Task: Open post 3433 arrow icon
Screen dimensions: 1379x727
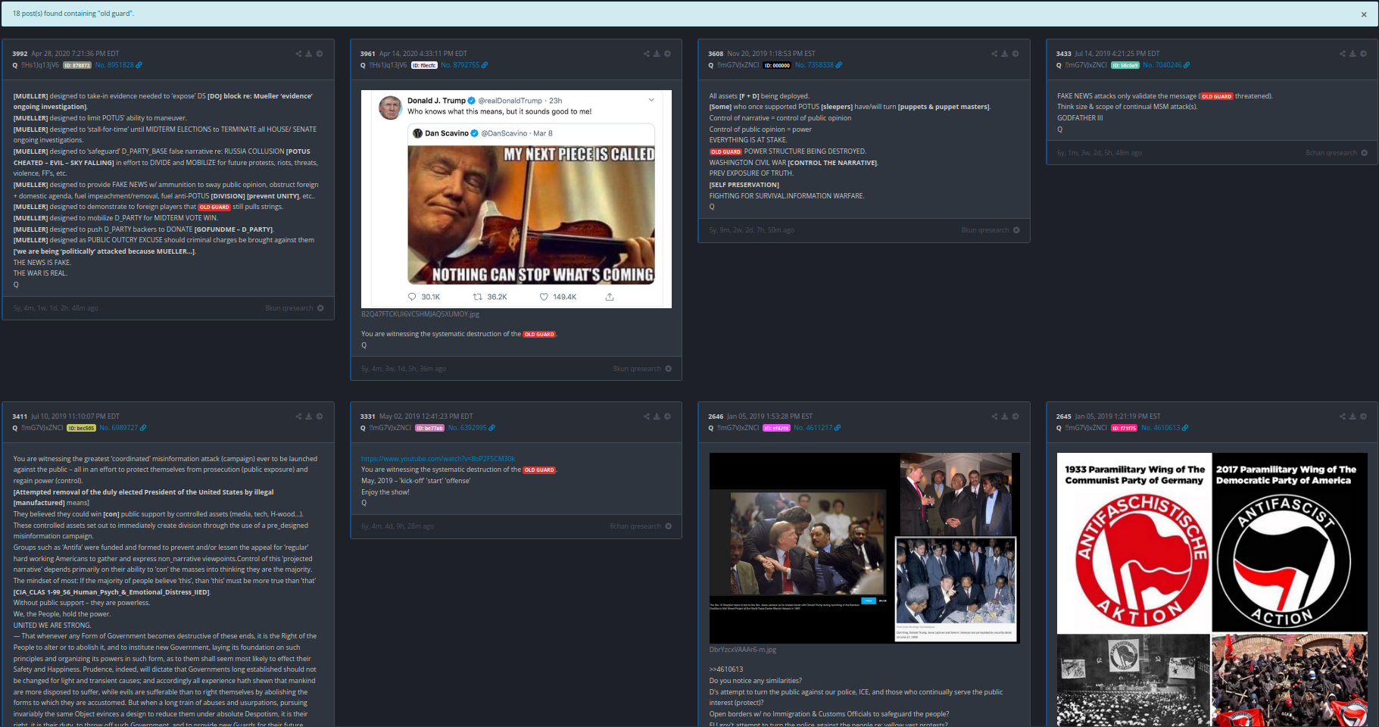Action: [x=1363, y=54]
